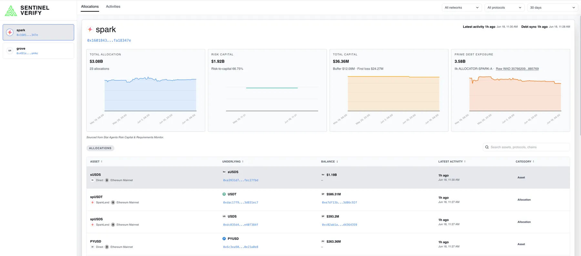Click the Allocation category of the spUSDT row

(524, 200)
